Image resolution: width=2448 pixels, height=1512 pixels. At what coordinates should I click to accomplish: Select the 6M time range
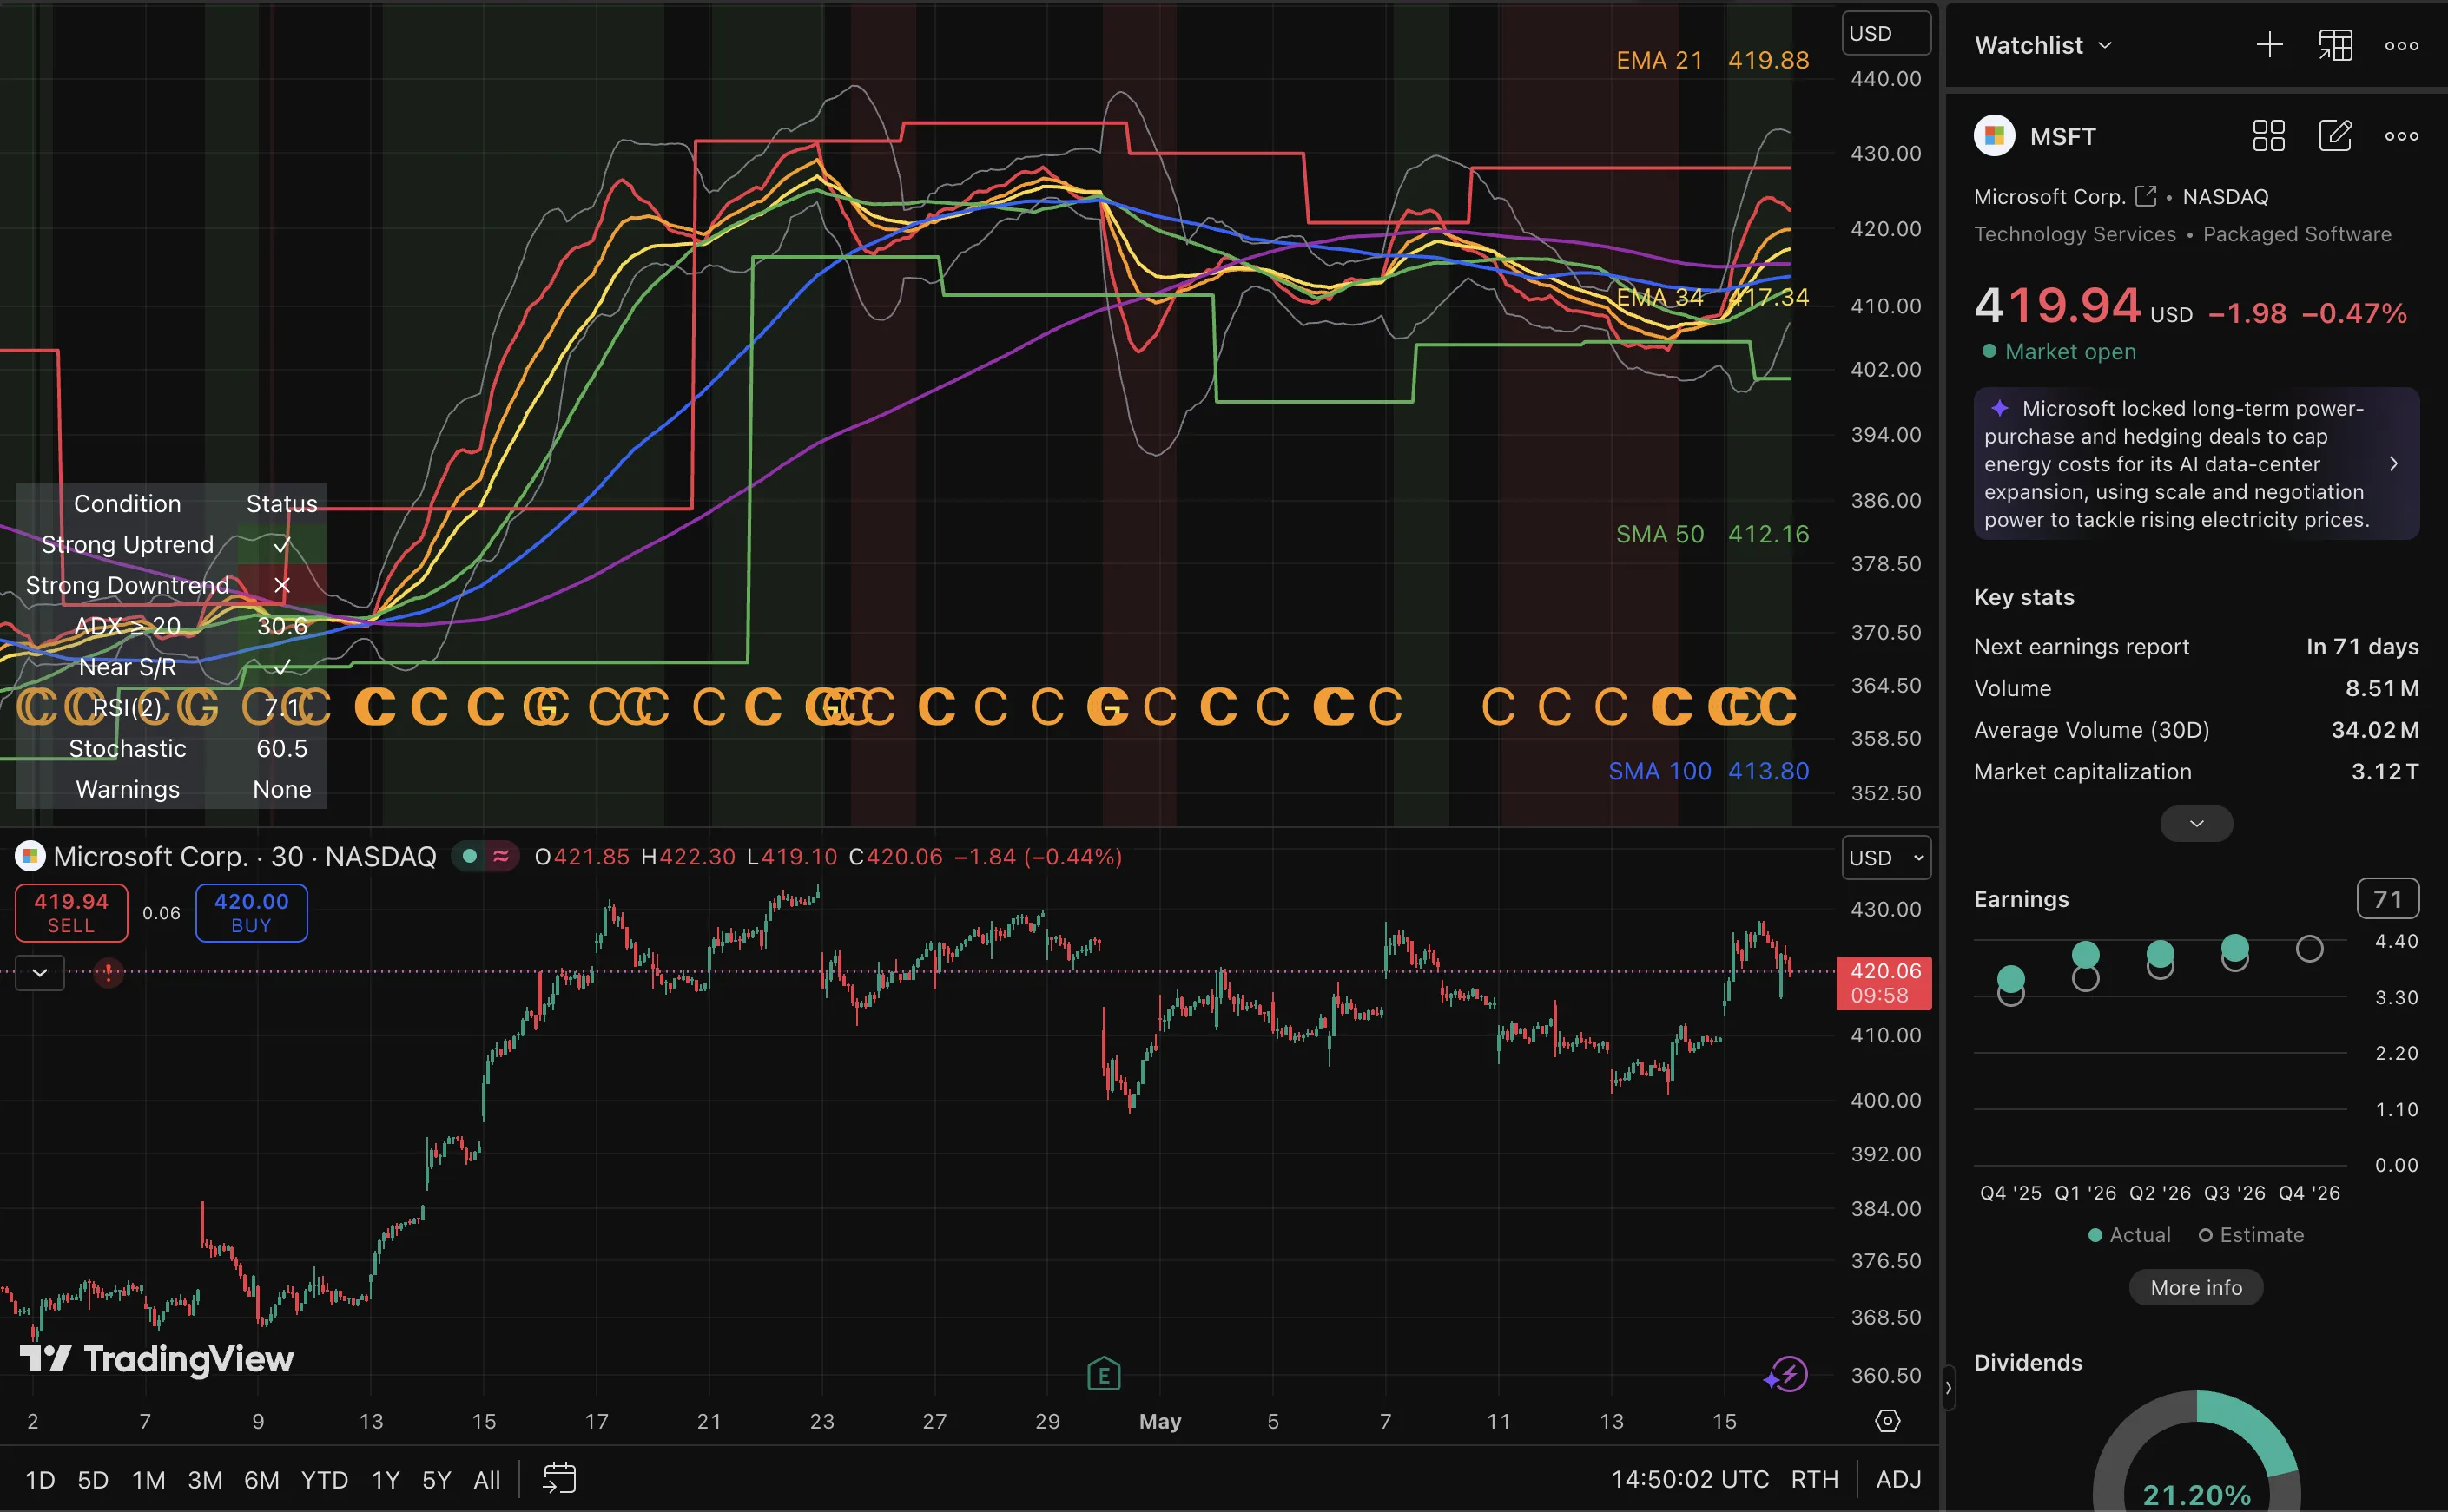[x=261, y=1479]
